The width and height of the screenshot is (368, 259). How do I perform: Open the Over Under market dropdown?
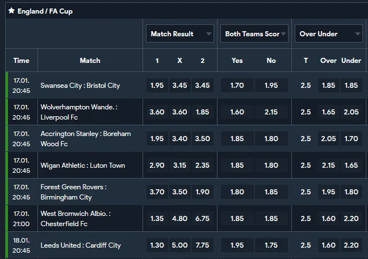click(x=329, y=34)
